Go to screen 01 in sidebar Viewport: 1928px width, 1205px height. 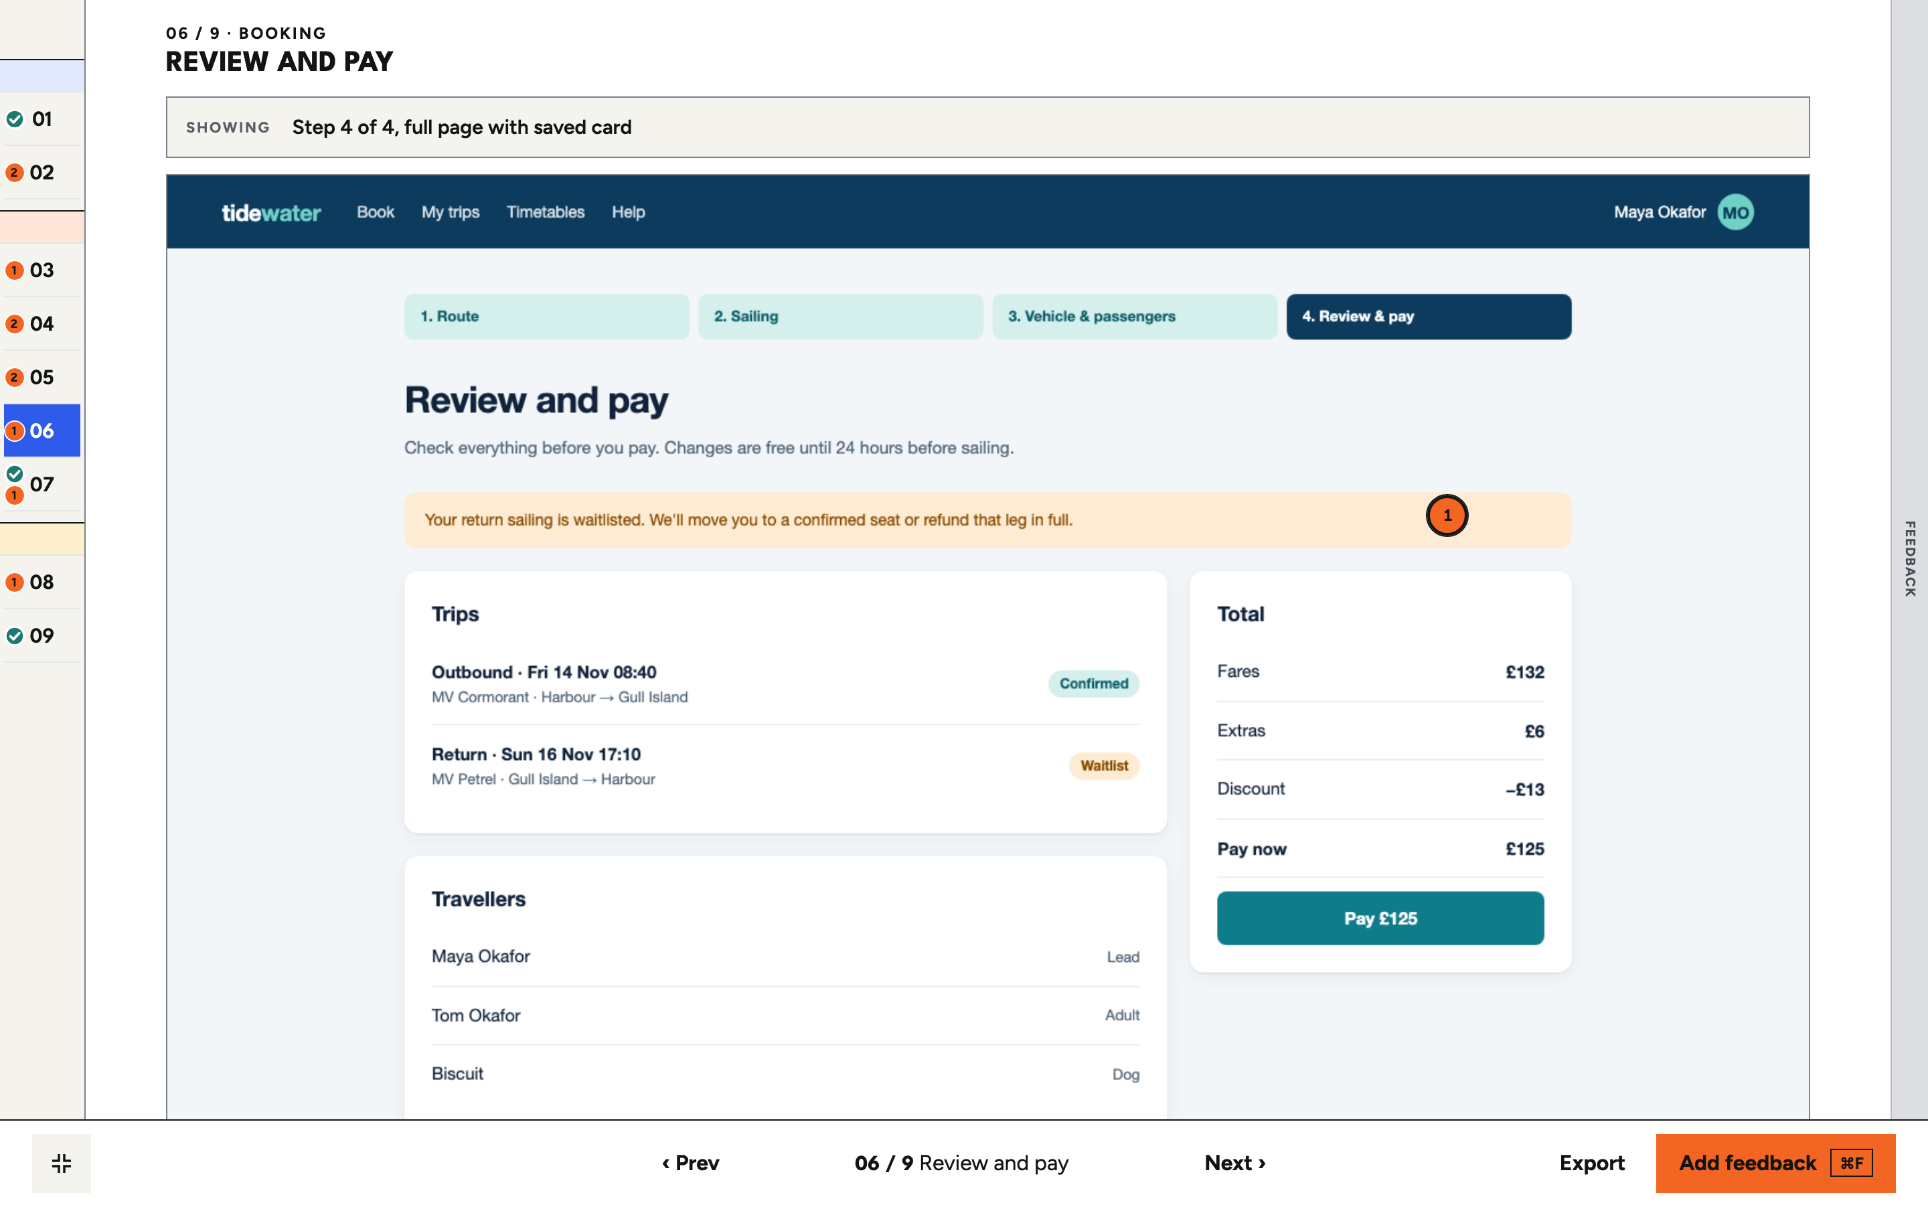coord(42,118)
